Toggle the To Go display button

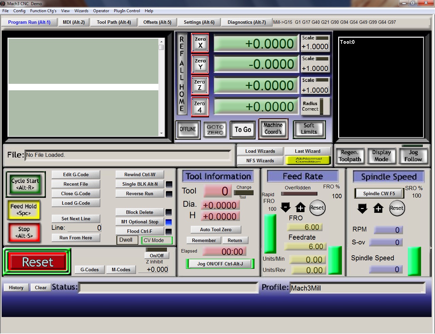click(243, 130)
